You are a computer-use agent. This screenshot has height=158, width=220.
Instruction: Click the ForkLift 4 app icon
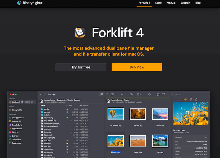coord(80,33)
